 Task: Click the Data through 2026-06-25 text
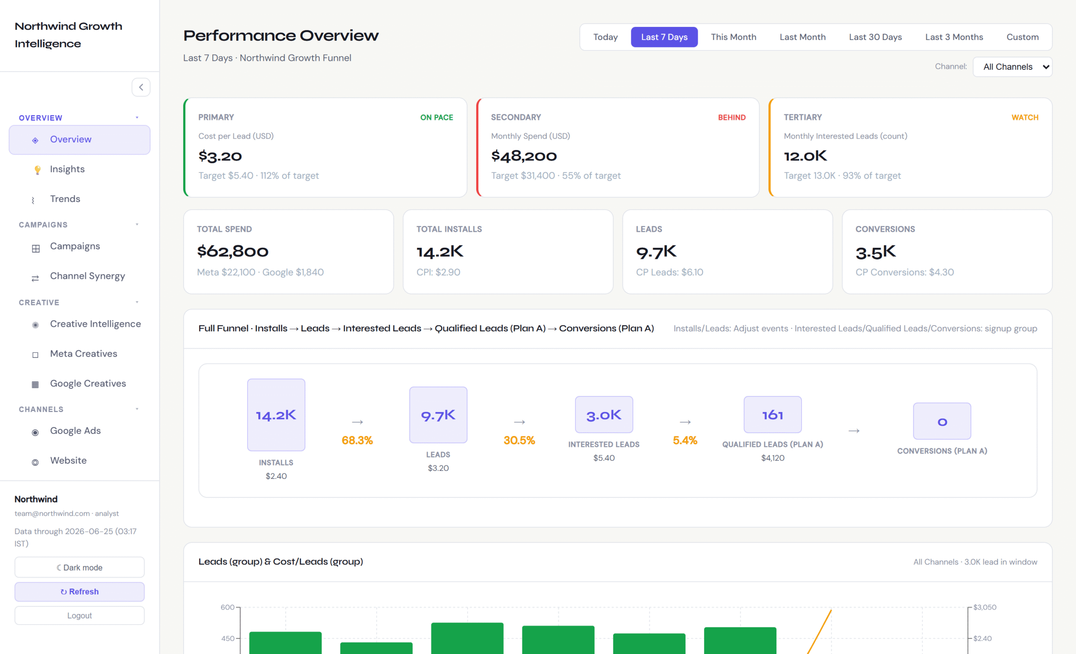(x=76, y=538)
